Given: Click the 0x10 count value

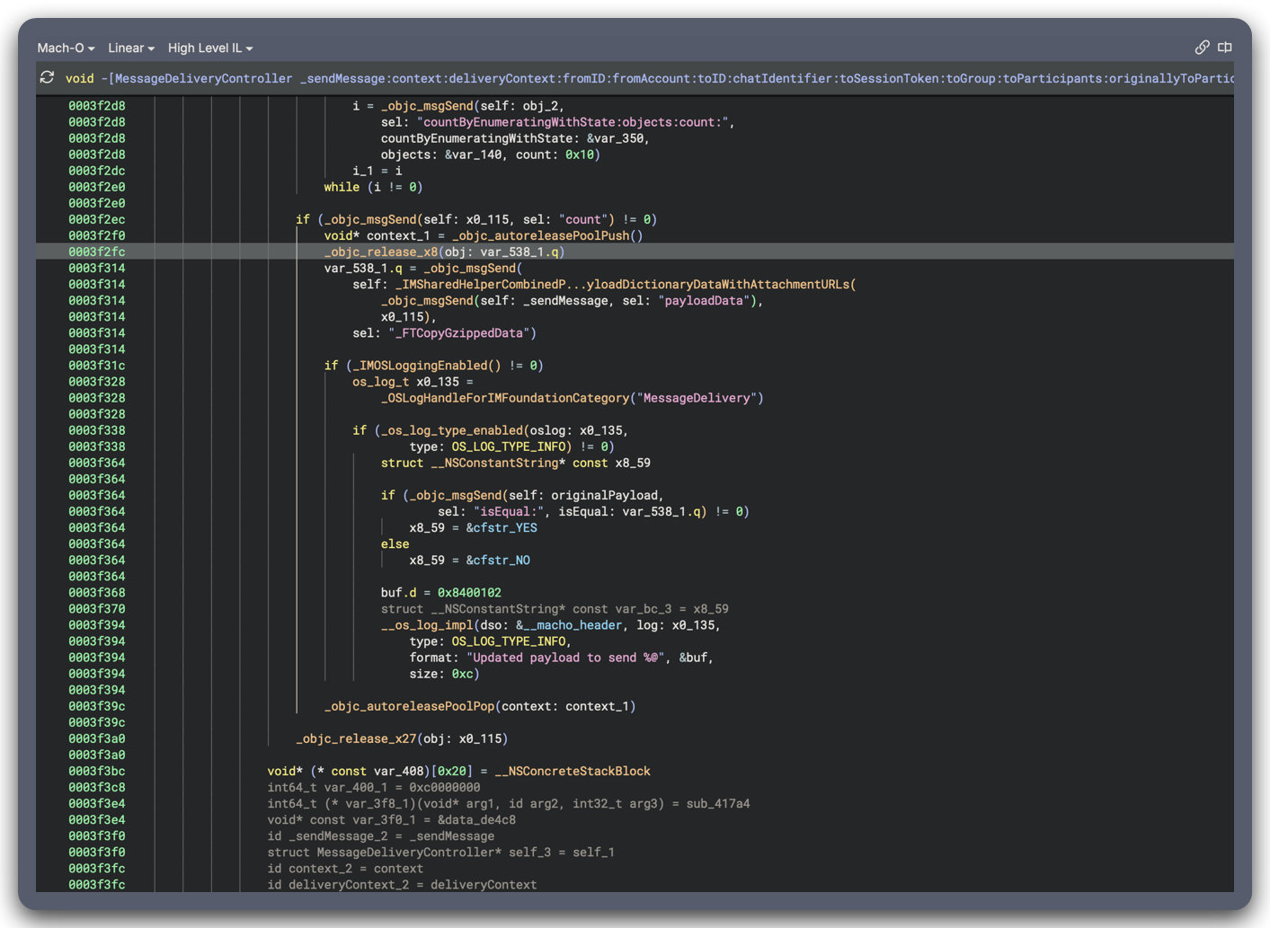Looking at the screenshot, I should [x=580, y=155].
